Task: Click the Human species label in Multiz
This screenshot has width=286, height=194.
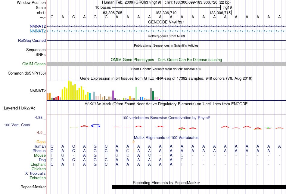Action: [39, 146]
